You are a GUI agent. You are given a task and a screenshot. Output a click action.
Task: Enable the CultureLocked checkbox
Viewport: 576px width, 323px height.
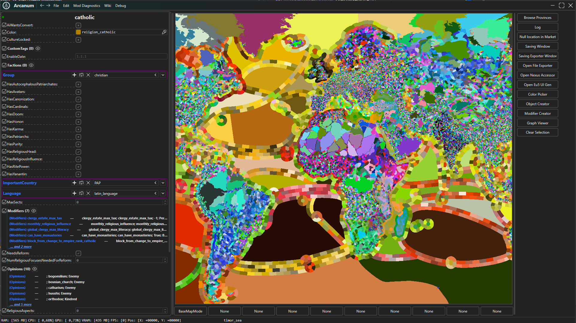pyautogui.click(x=78, y=40)
